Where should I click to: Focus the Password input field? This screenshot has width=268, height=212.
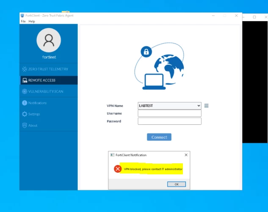[169, 121]
